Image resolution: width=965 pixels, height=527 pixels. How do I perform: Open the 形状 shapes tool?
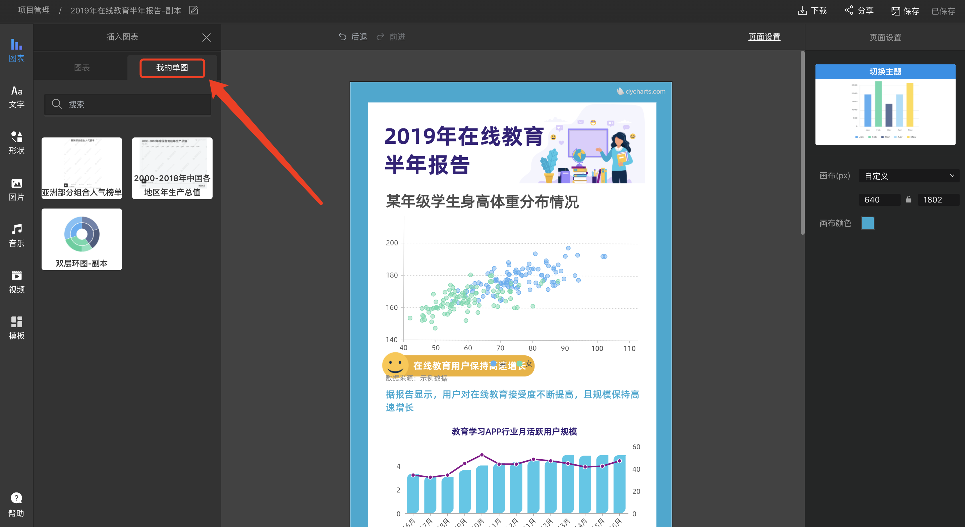coord(16,143)
